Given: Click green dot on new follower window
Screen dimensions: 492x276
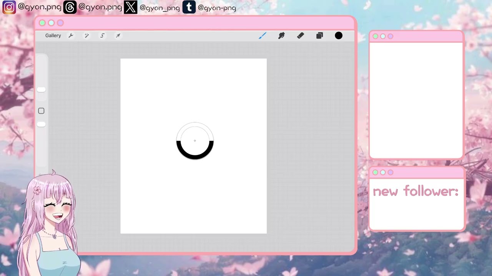Looking at the screenshot, I should pyautogui.click(x=376, y=172).
